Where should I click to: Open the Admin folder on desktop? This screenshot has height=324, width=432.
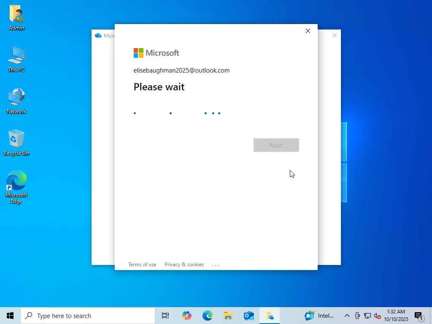pyautogui.click(x=16, y=18)
